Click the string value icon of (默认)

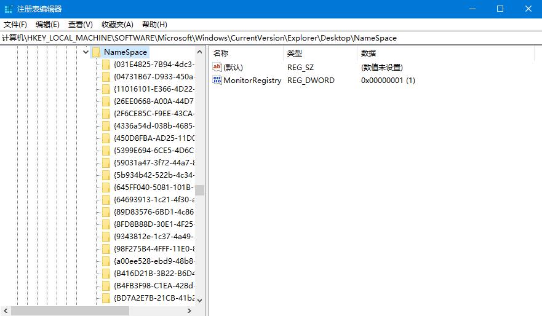point(217,67)
